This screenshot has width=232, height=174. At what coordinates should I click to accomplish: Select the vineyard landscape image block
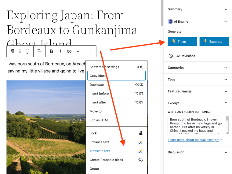(x=46, y=127)
